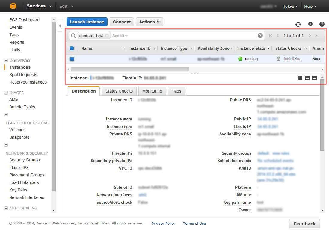Image resolution: width=329 pixels, height=231 pixels.
Task: Collapse the INSTANCES sidebar section
Action: tap(6, 61)
